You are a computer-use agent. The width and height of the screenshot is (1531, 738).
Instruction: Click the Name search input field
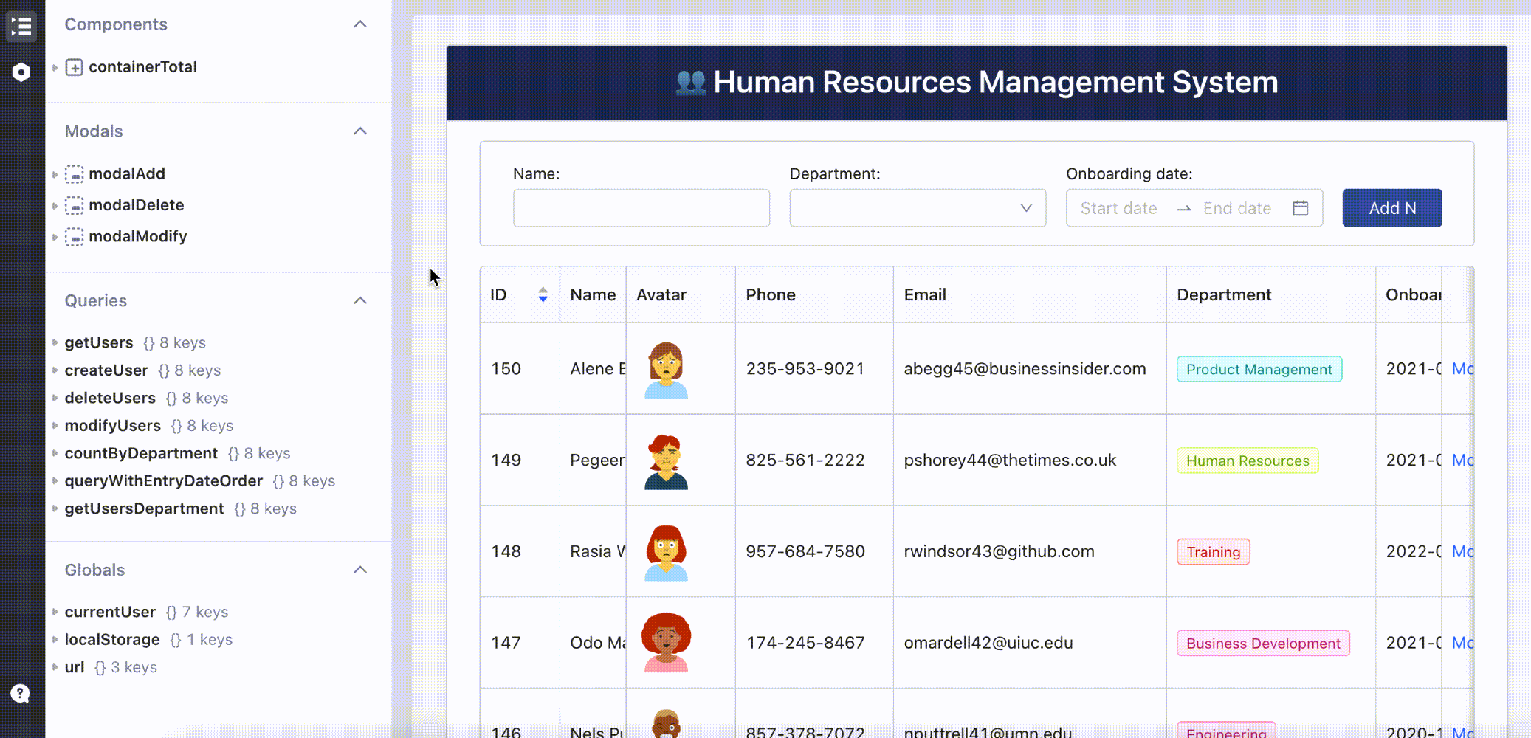pos(641,208)
